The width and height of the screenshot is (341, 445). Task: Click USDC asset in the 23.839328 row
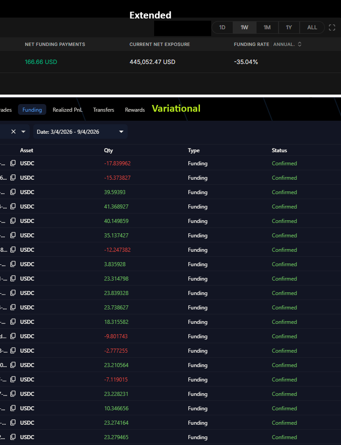(x=27, y=293)
